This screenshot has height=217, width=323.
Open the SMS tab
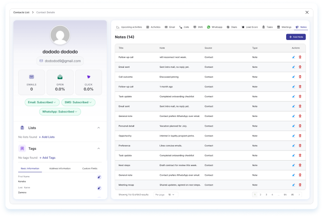[198, 27]
